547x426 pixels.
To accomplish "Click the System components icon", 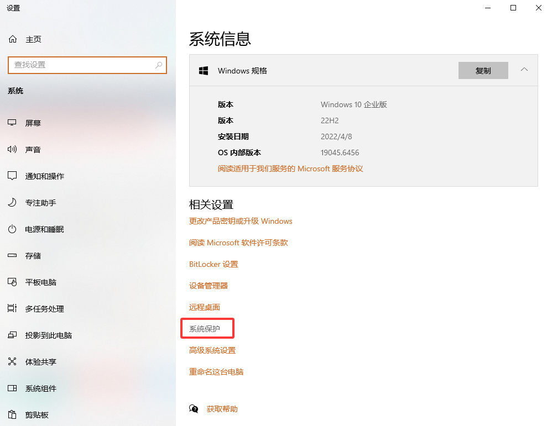I will click(x=12, y=388).
